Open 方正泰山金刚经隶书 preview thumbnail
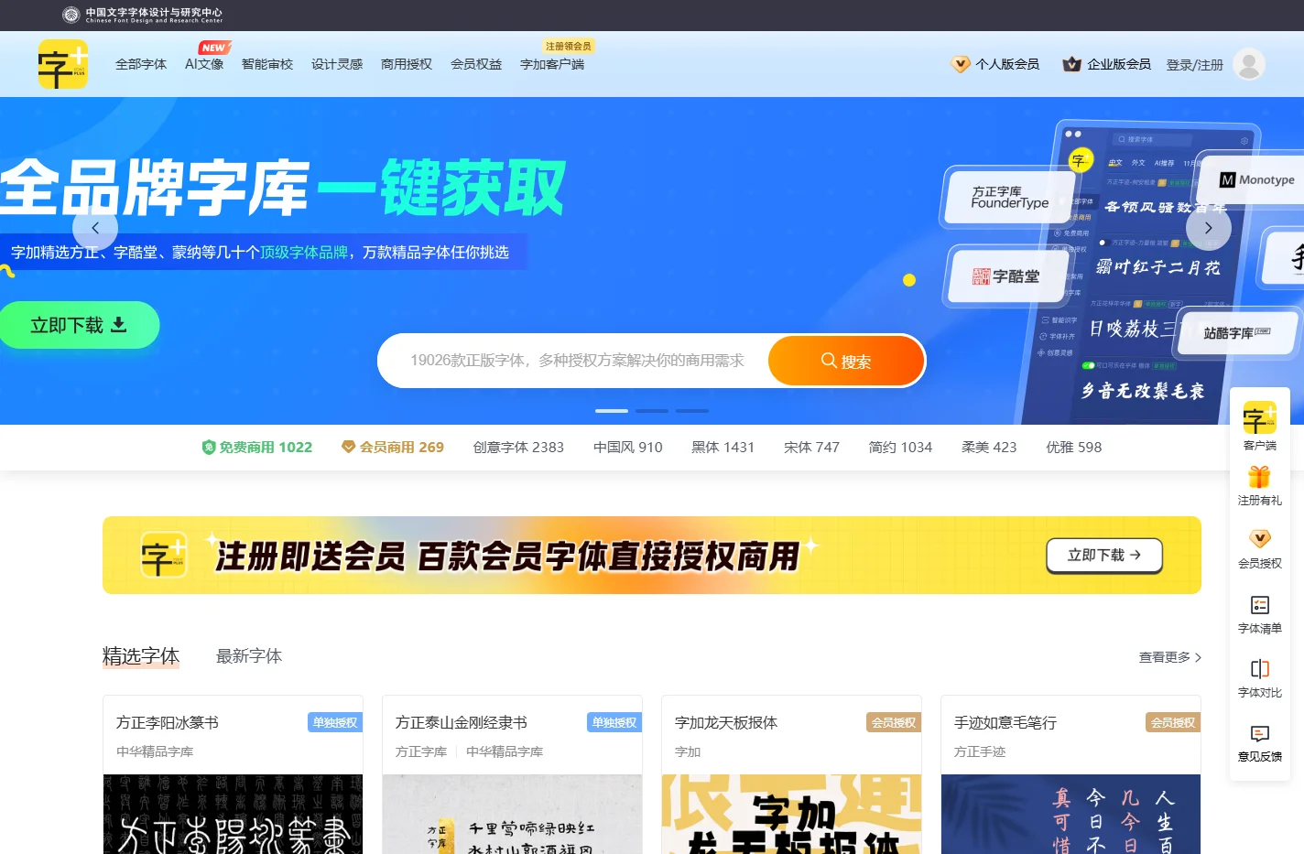1304x854 pixels. pyautogui.click(x=513, y=815)
